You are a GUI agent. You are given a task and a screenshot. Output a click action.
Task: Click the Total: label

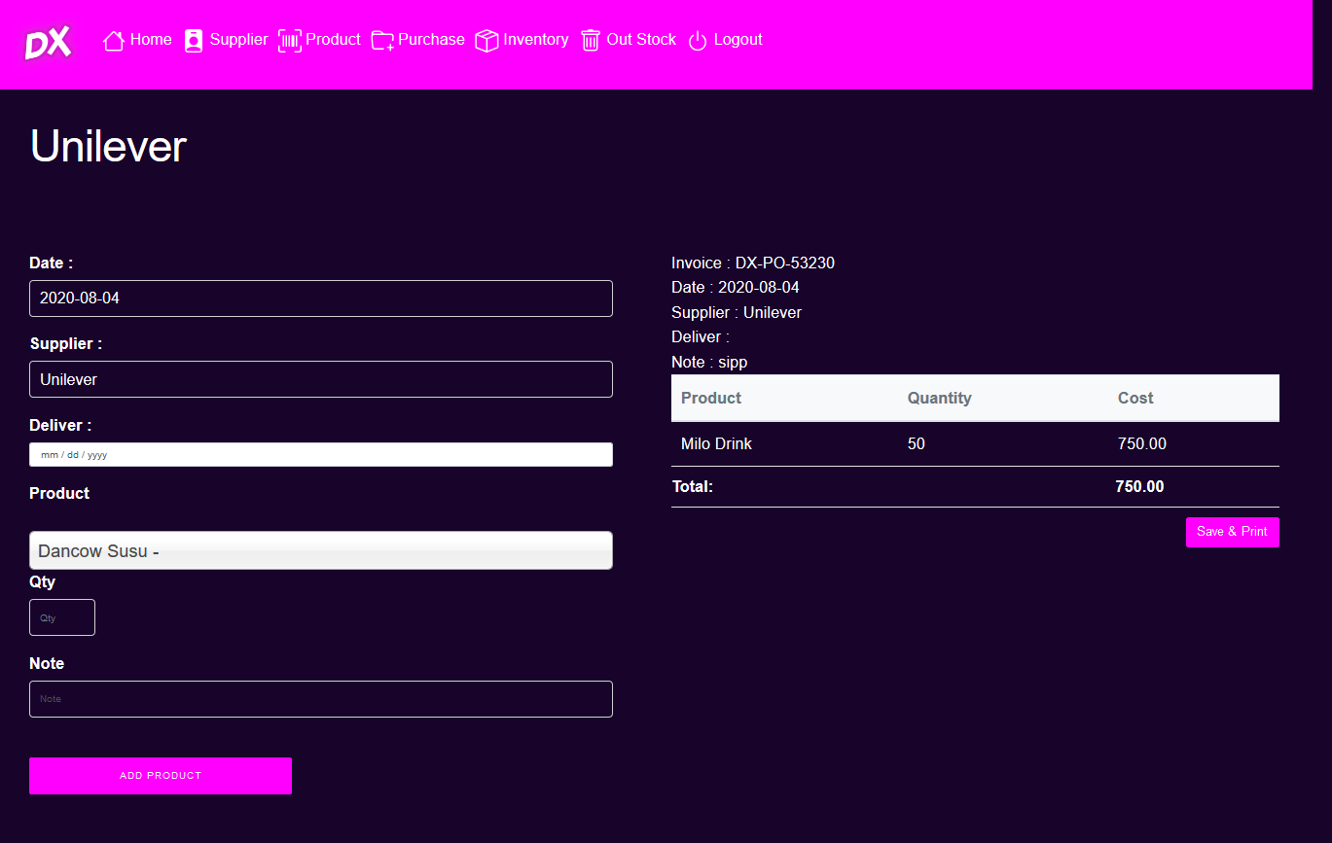click(693, 486)
